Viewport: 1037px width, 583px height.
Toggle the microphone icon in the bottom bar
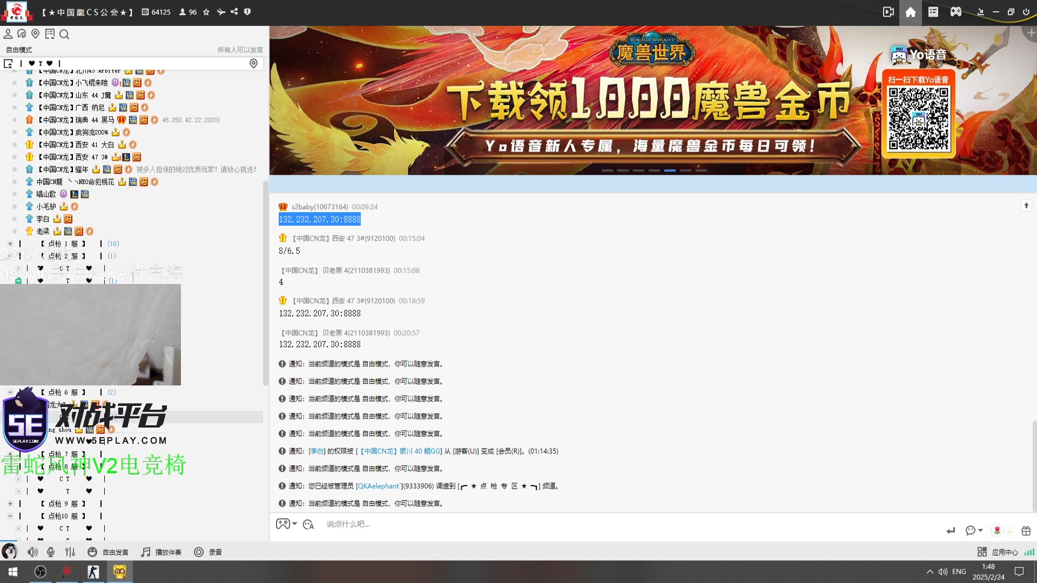51,552
